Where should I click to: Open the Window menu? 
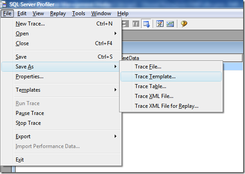(x=101, y=13)
